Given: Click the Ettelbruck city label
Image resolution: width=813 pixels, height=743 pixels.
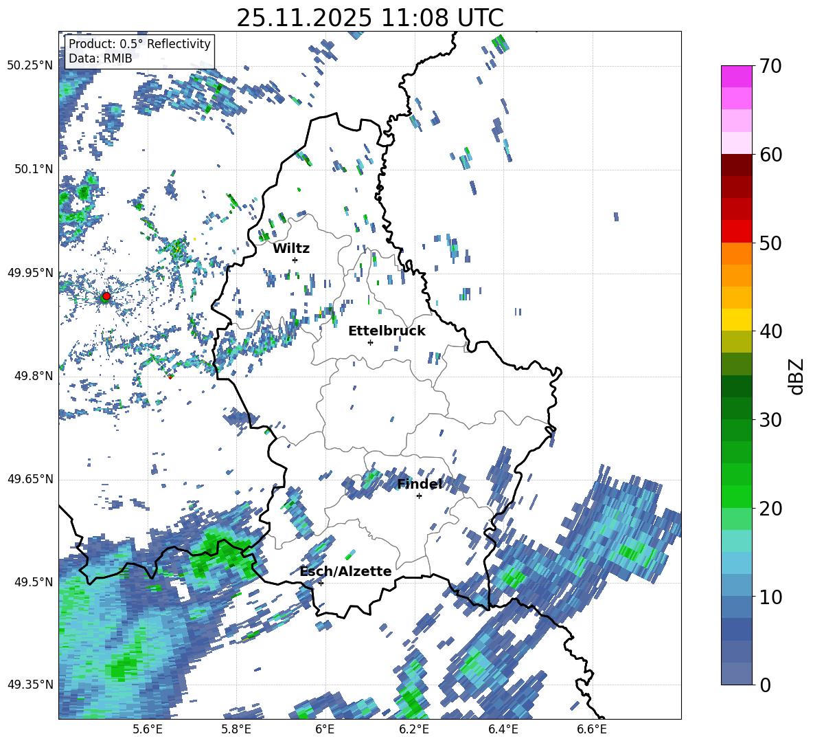Looking at the screenshot, I should pos(387,331).
